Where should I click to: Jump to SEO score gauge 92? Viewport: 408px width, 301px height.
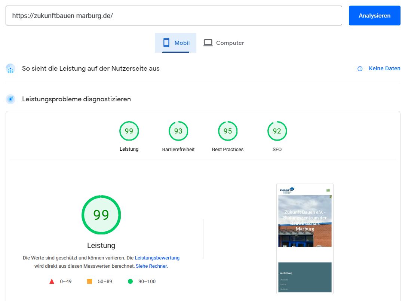(x=277, y=131)
